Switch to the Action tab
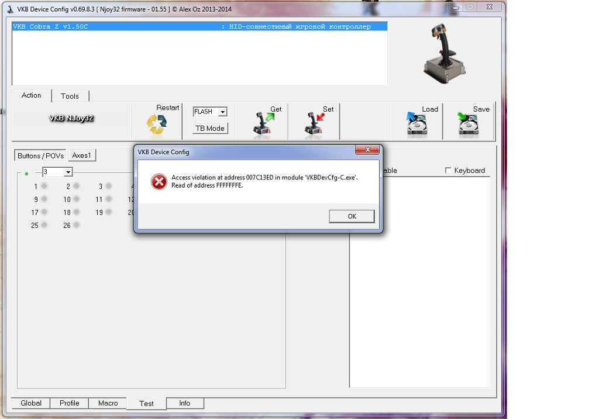 pos(32,95)
